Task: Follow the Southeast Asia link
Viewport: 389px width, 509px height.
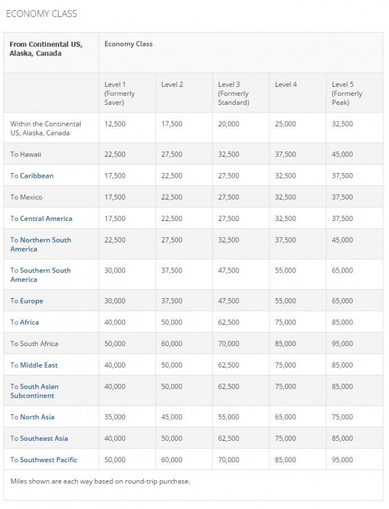Action: click(44, 438)
